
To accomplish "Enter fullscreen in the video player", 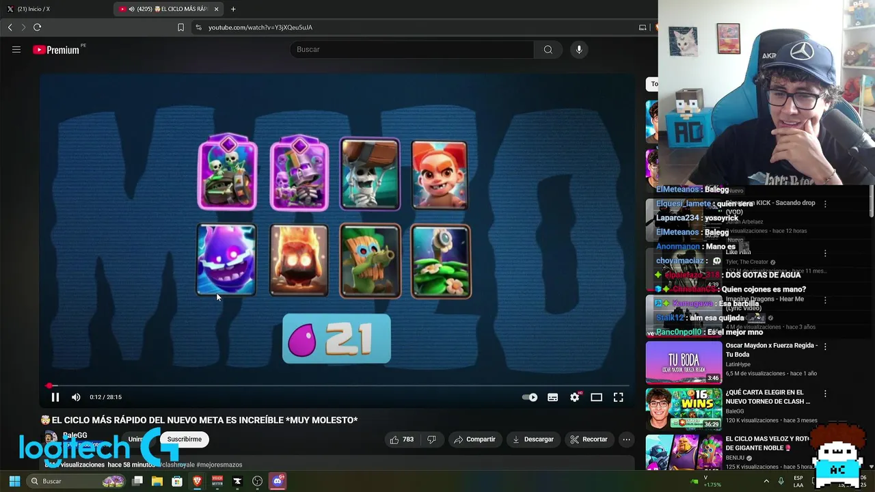I will tap(618, 397).
